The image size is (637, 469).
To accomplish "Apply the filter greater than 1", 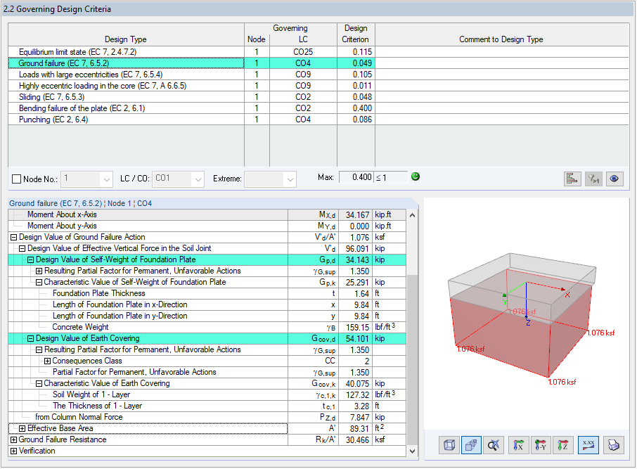I will (x=593, y=179).
